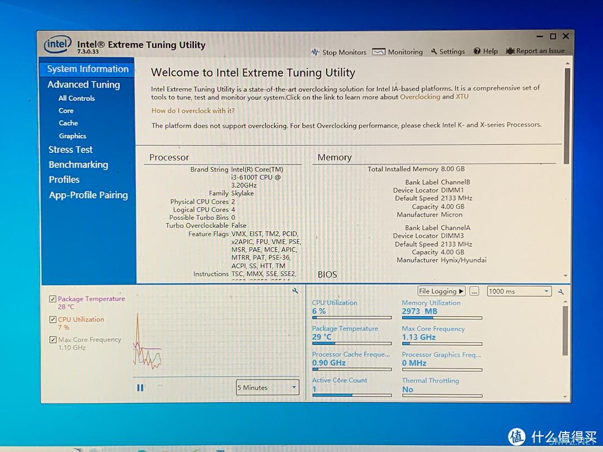Select Stress Test in the sidebar
The image size is (603, 452).
click(x=70, y=150)
